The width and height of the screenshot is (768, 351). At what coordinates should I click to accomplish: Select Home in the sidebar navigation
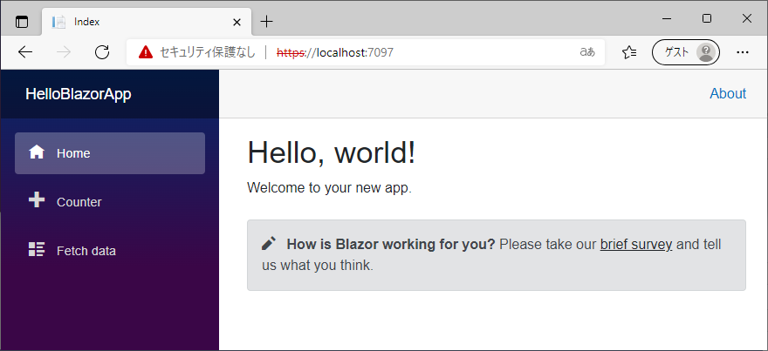[110, 153]
